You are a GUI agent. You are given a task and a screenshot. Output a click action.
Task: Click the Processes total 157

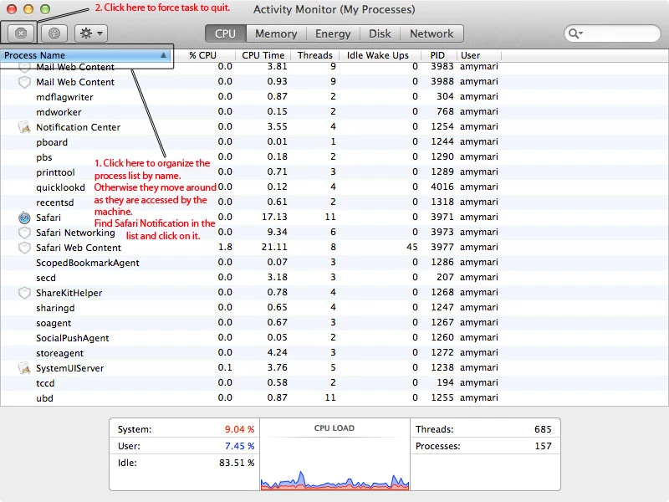(x=543, y=446)
